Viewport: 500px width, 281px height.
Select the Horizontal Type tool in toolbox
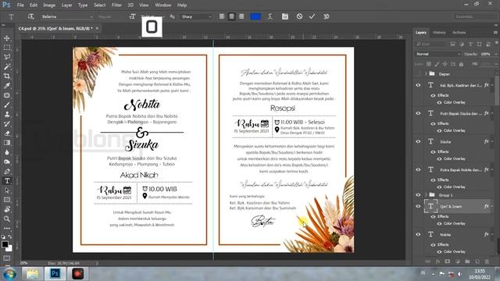click(7, 181)
